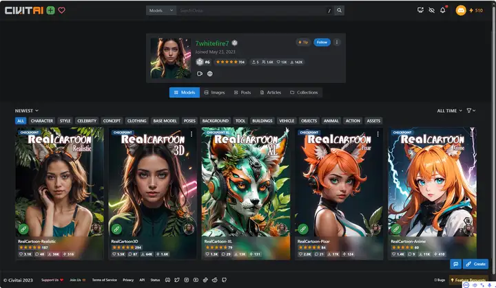Screen dimensions: 496x288
Task: Open the Privacy footer link
Action: pyautogui.click(x=128, y=280)
